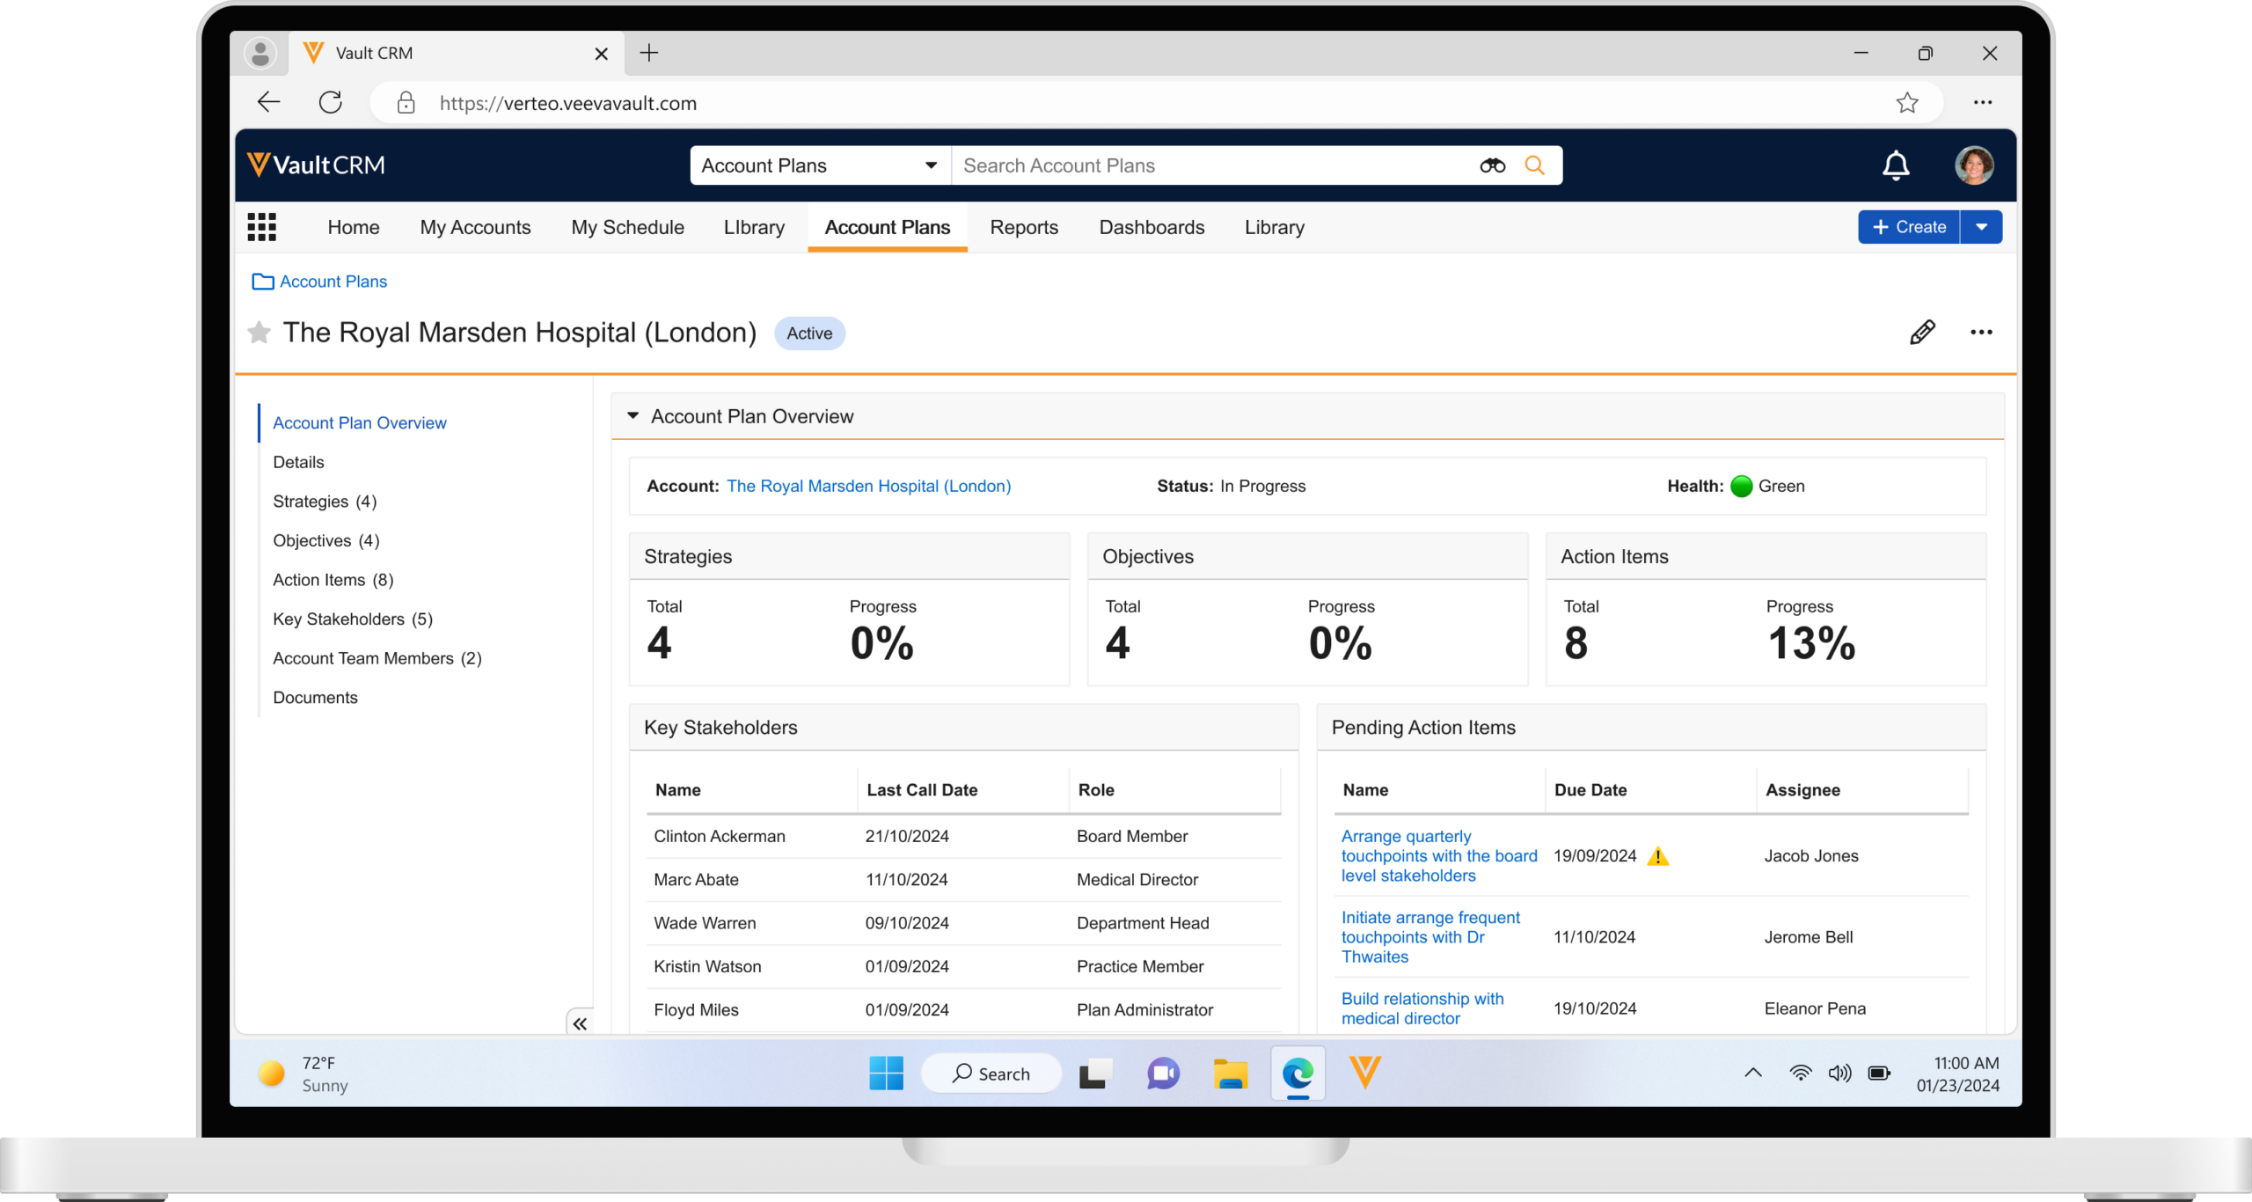This screenshot has width=2252, height=1202.
Task: Click the binoculars advanced search icon
Action: (x=1492, y=165)
